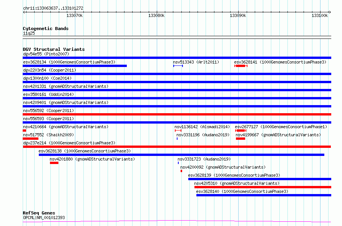Click the dgv54e55 (Pinto2007) variant label
The height and width of the screenshot is (226, 342).
(x=46, y=54)
